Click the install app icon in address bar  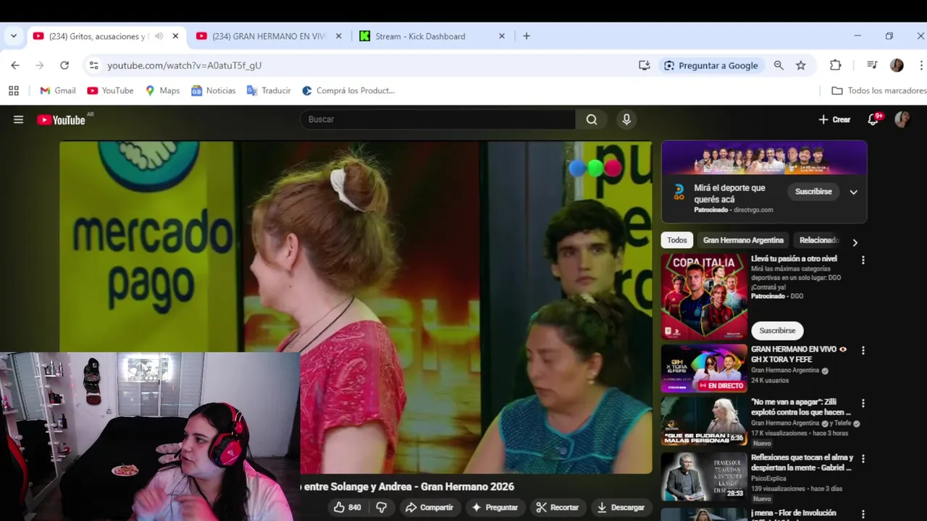click(644, 65)
